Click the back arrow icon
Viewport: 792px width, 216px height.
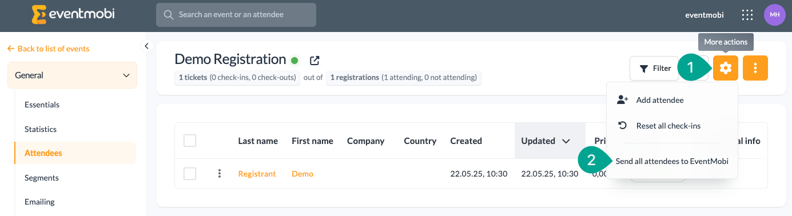click(11, 49)
